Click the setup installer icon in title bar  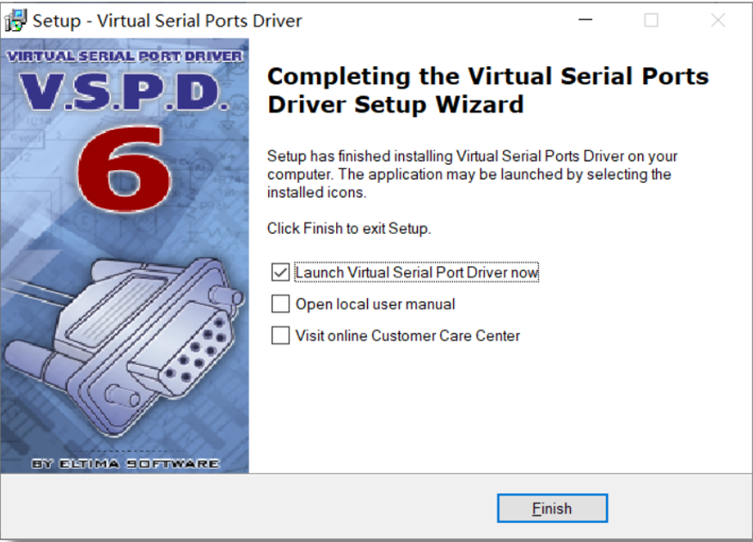coord(15,21)
